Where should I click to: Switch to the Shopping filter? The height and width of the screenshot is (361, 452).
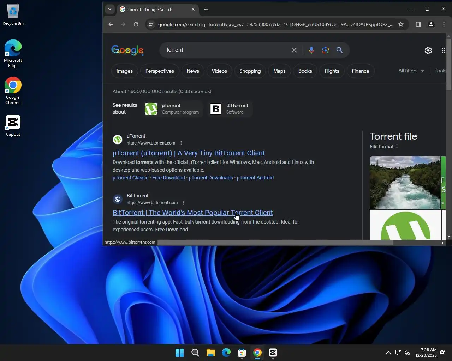tap(250, 71)
